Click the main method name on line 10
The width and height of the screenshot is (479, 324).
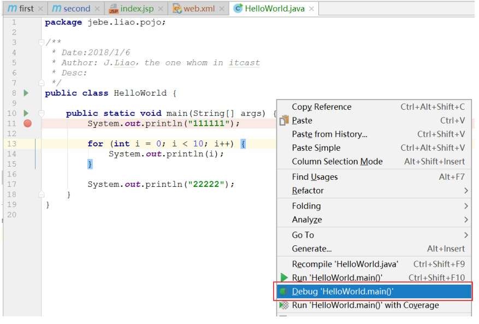pyautogui.click(x=177, y=114)
